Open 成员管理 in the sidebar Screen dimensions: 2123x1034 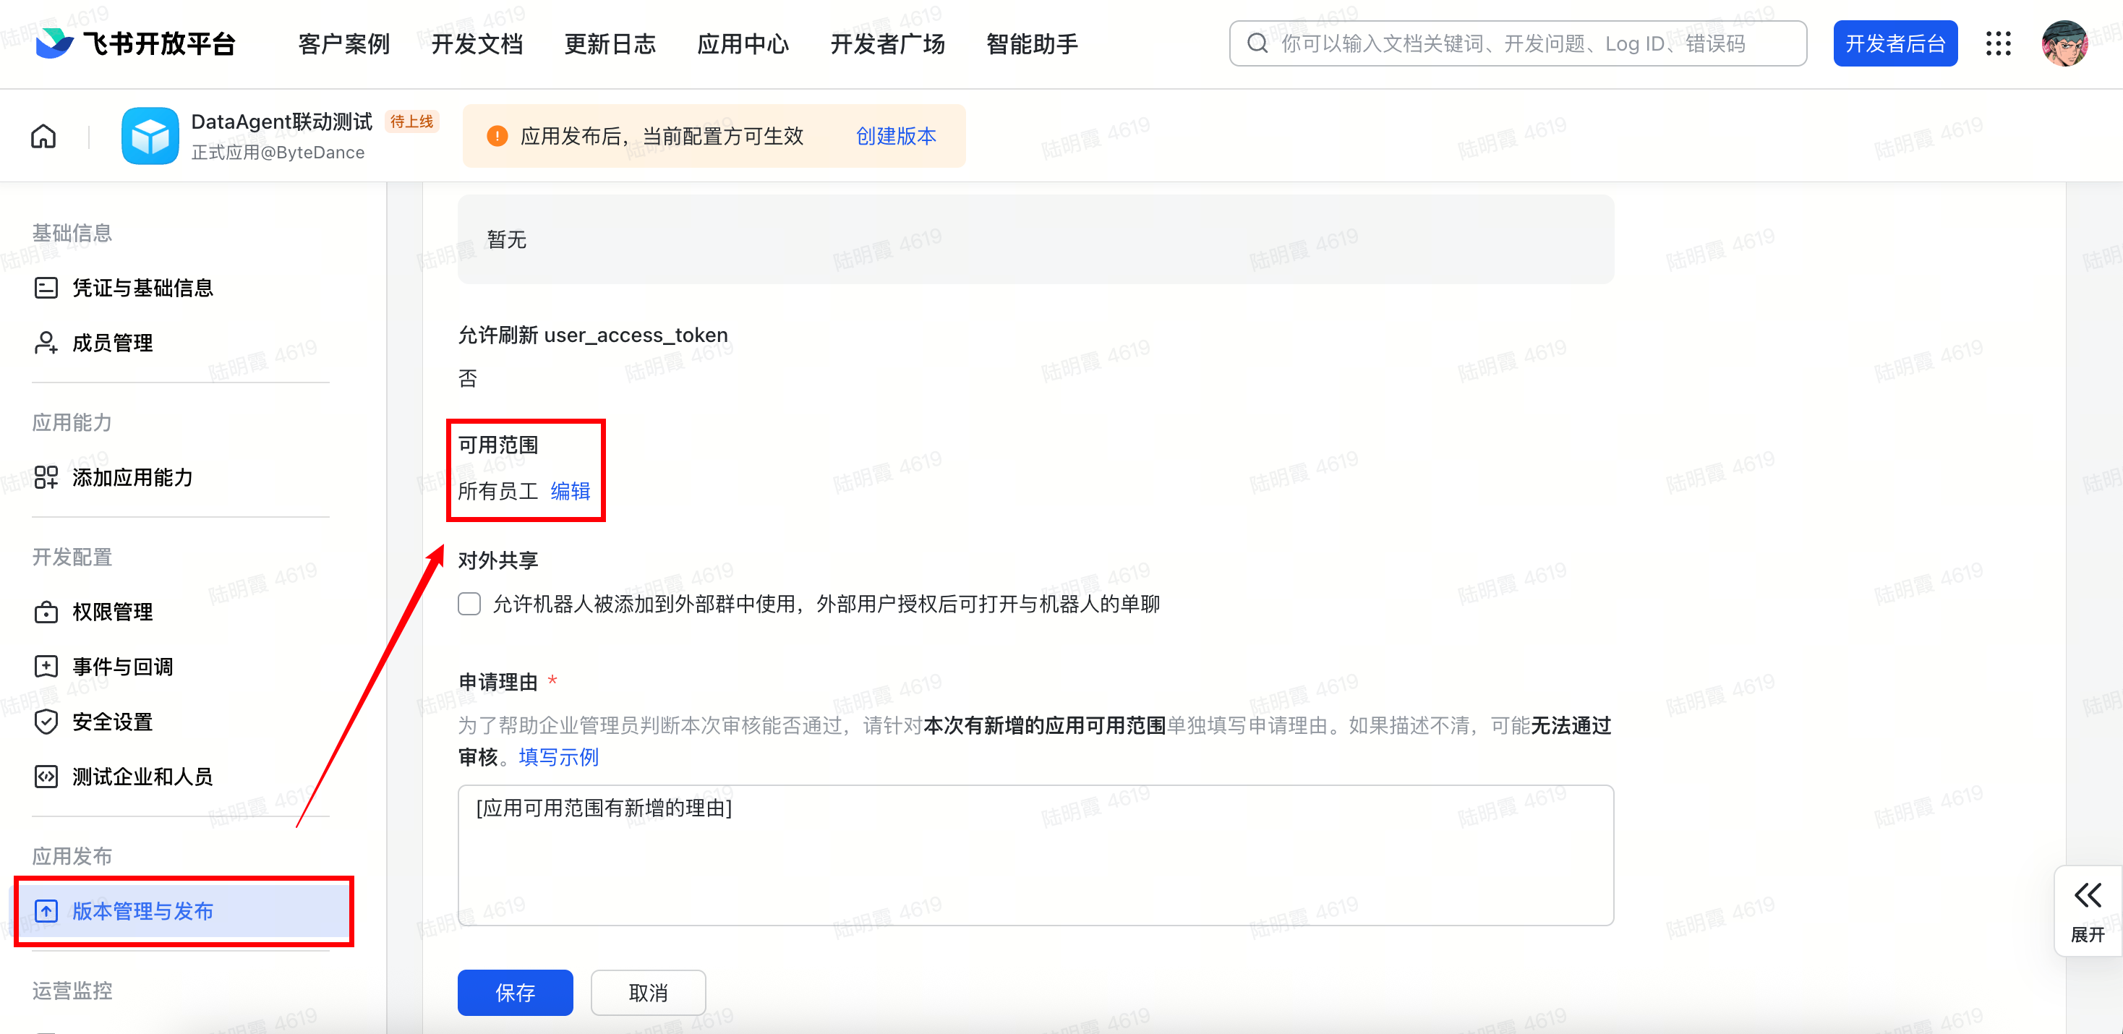112,343
